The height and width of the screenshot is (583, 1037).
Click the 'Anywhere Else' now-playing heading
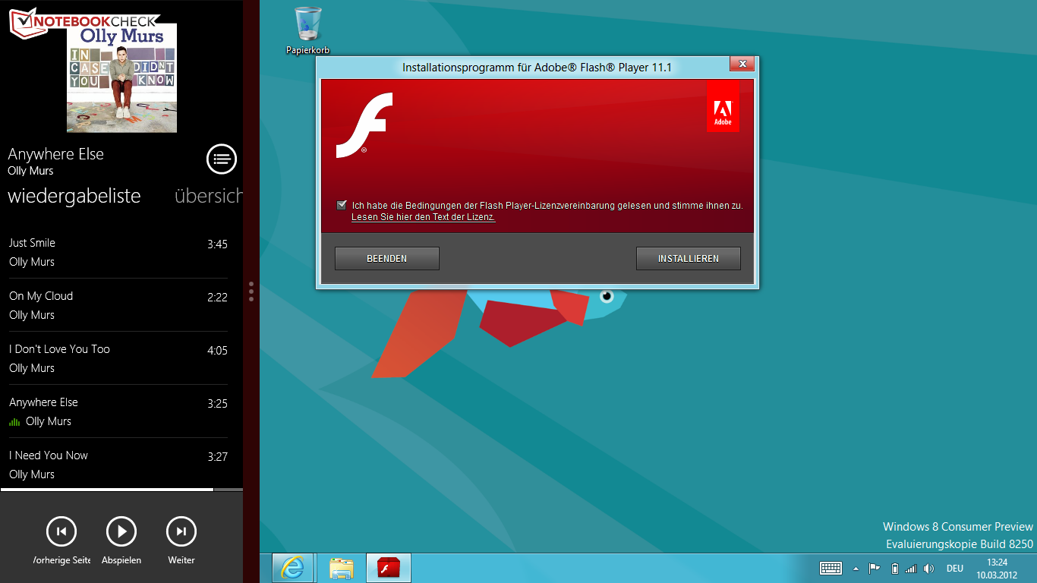[56, 154]
